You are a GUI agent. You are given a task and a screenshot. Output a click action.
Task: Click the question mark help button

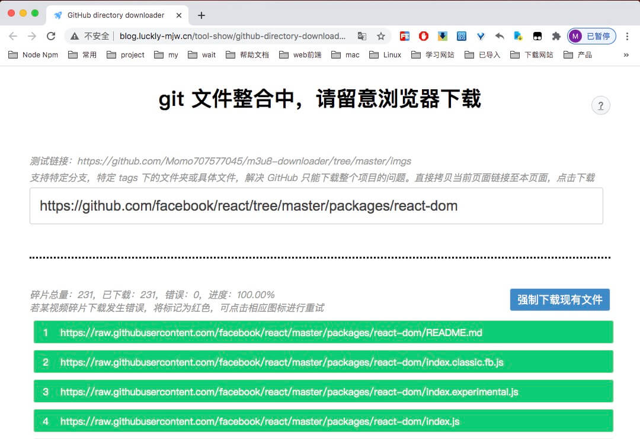coord(601,105)
